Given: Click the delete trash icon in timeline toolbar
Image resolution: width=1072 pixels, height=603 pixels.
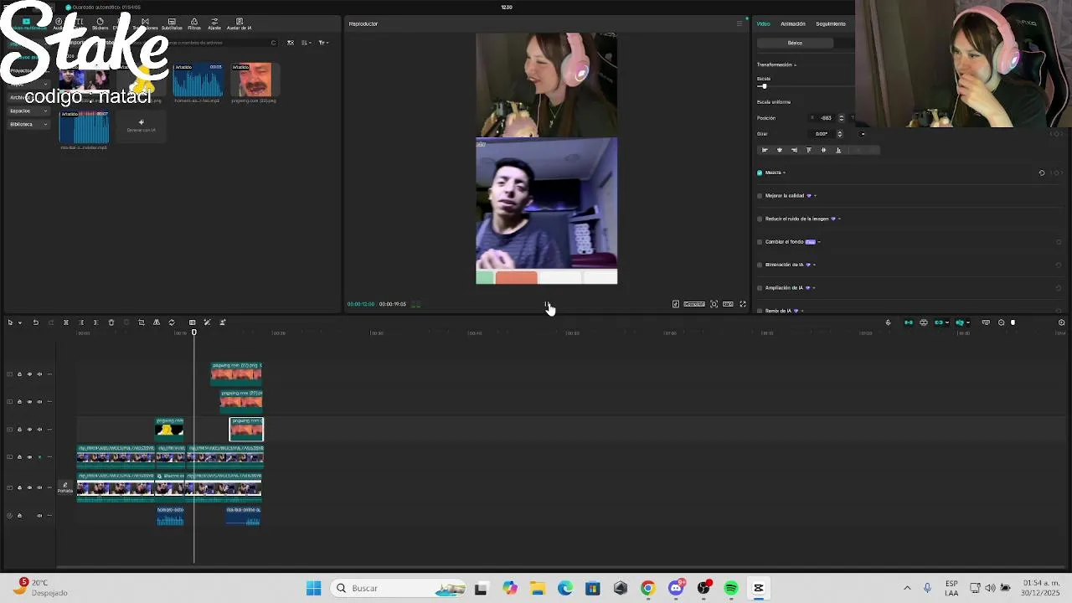Looking at the screenshot, I should point(111,322).
